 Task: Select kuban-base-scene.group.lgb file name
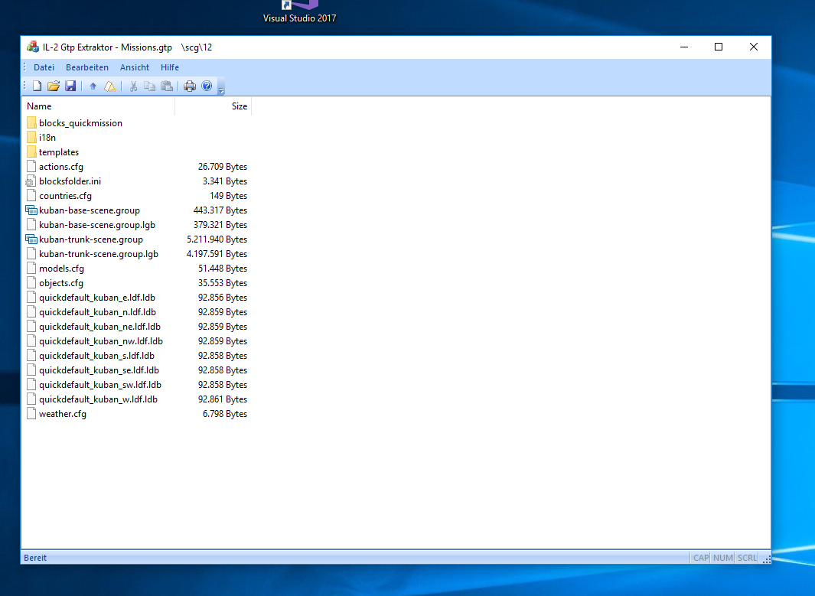click(97, 225)
